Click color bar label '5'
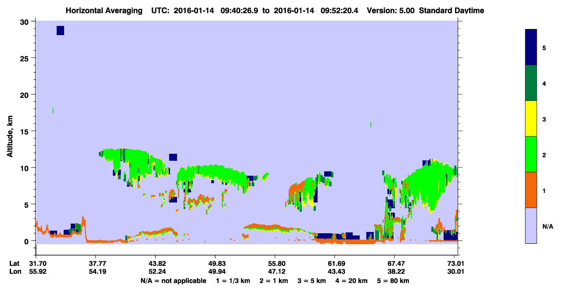The height and width of the screenshot is (293, 571). (544, 47)
